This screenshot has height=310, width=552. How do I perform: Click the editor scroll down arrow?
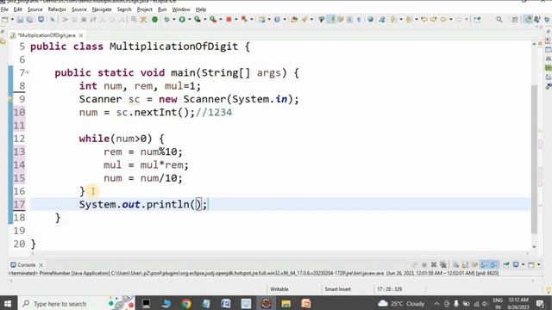tap(534, 247)
